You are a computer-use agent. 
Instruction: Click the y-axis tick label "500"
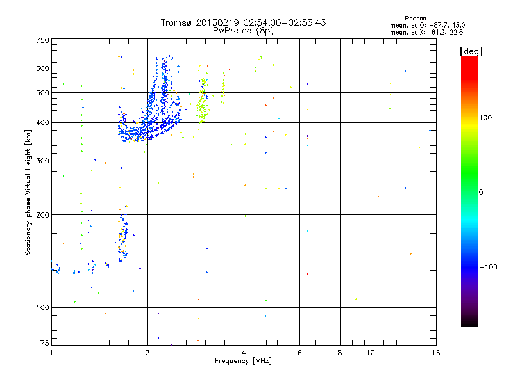[42, 93]
